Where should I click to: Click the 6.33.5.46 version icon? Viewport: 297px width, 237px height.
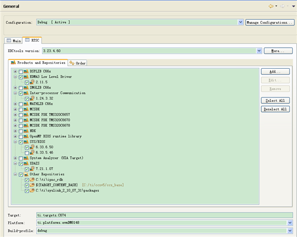click(32, 153)
